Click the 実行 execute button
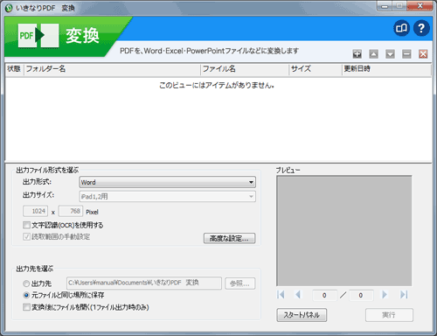437x336 pixels. (x=389, y=315)
